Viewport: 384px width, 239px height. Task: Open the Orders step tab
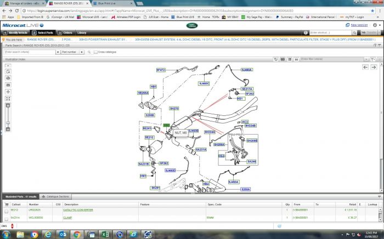pos(65,33)
